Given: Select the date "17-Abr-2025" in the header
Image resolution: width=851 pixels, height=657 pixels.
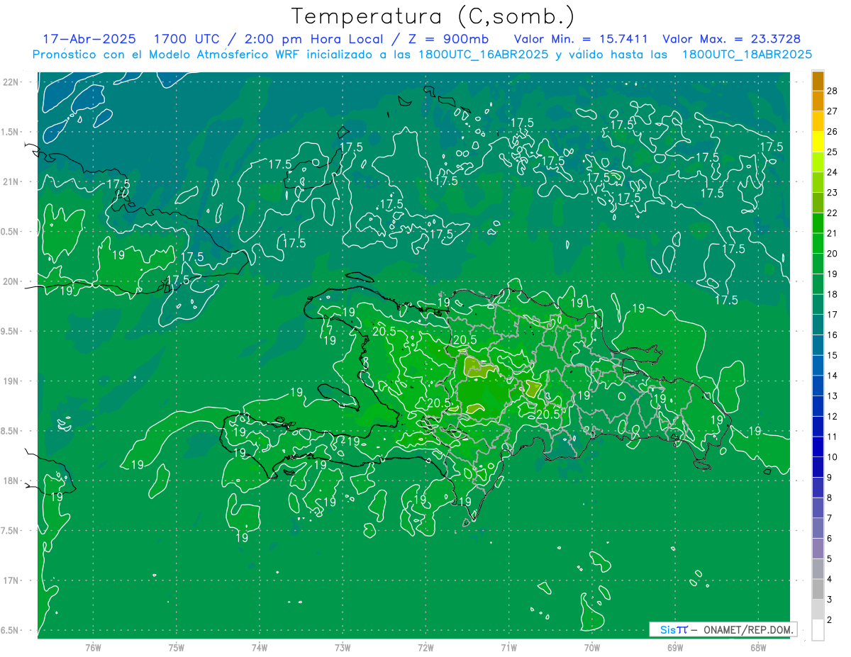Looking at the screenshot, I should click(x=89, y=40).
